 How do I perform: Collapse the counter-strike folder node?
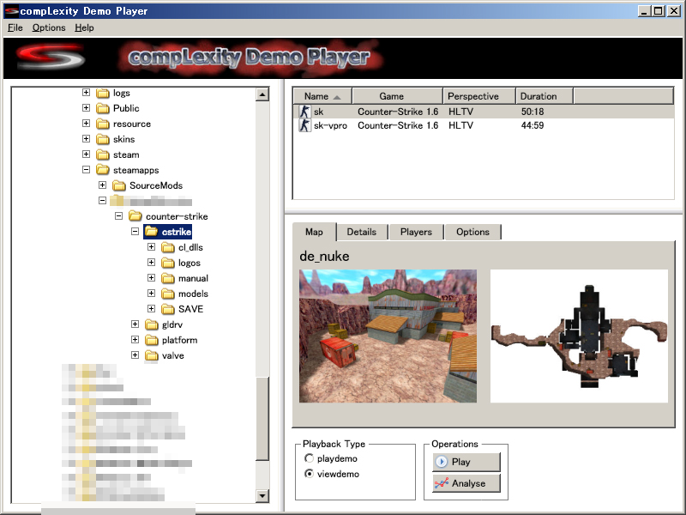coord(118,216)
